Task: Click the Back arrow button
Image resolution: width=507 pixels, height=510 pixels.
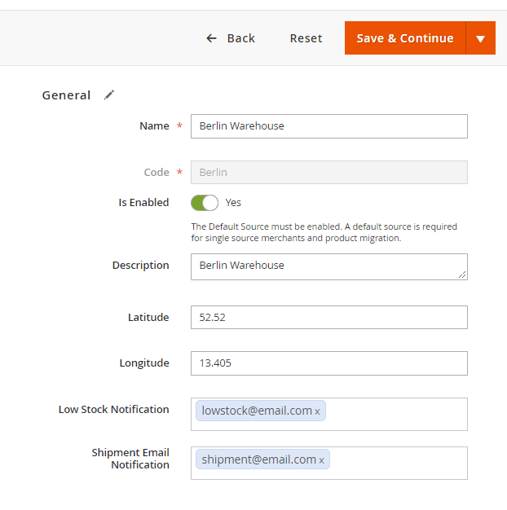Action: coord(230,38)
